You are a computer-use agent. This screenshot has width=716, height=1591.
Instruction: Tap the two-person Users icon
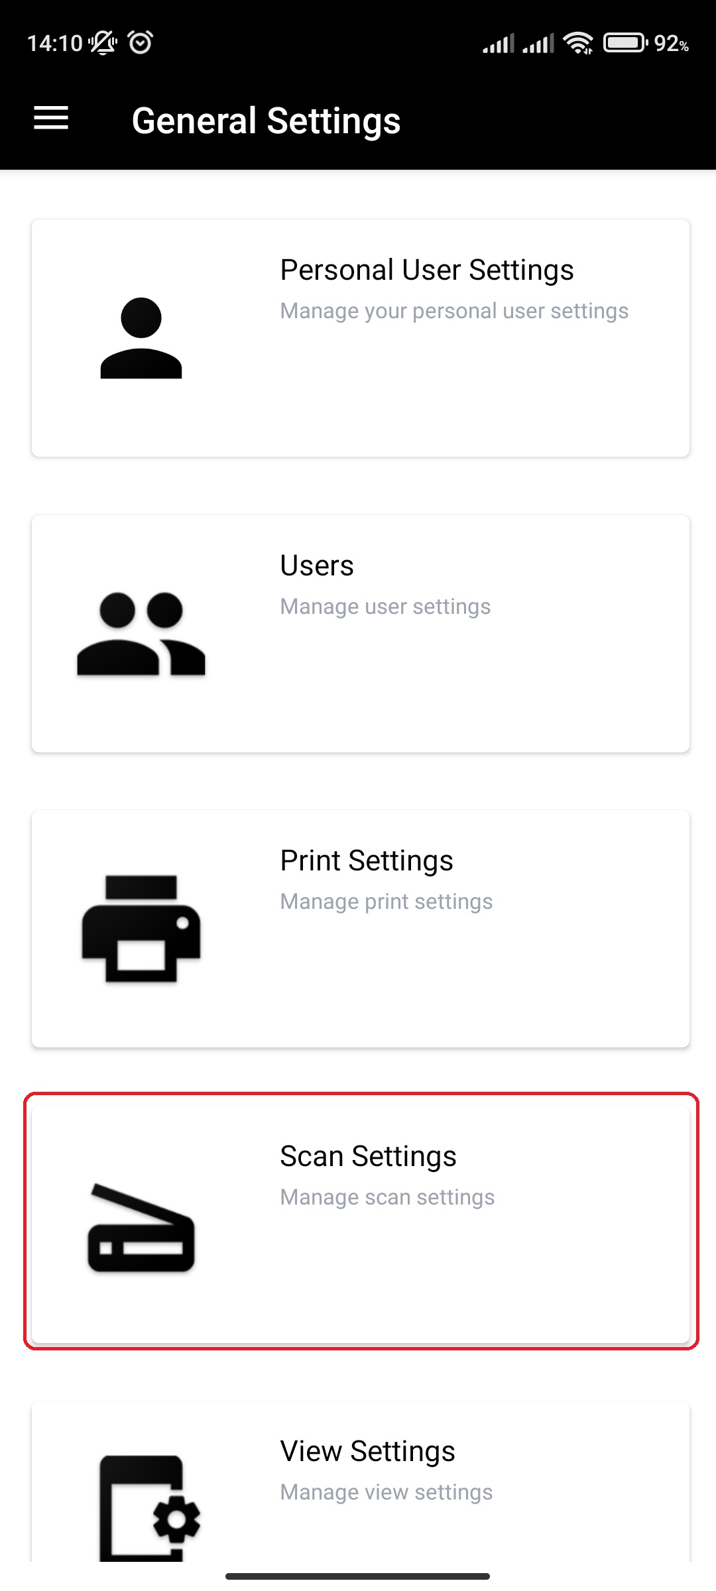(x=141, y=634)
